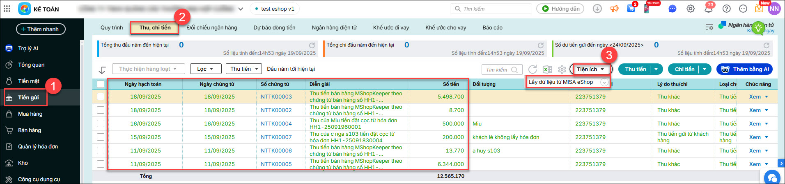Click the app launcher grid icon
The height and width of the screenshot is (184, 785).
click(x=7, y=9)
